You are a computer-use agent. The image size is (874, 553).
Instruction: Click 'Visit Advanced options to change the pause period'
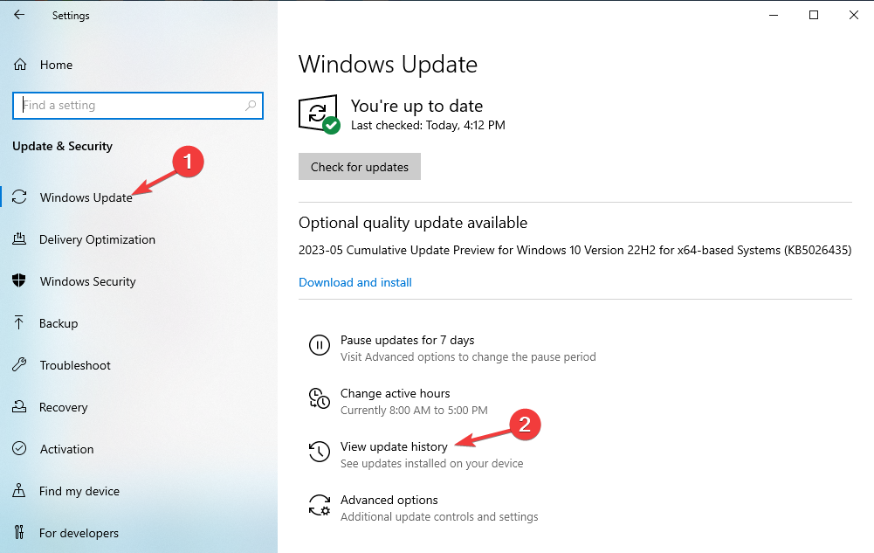tap(468, 356)
